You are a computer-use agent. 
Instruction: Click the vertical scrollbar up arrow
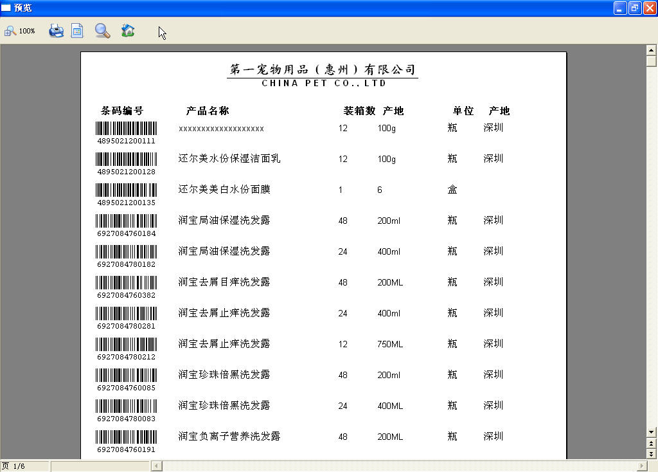pyautogui.click(x=651, y=50)
